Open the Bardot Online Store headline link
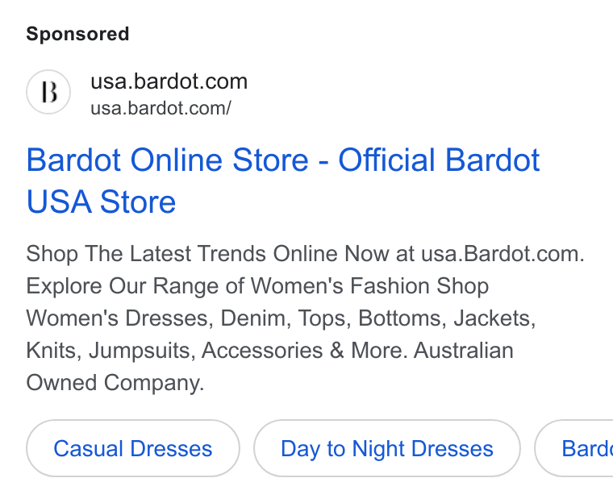 (x=283, y=181)
